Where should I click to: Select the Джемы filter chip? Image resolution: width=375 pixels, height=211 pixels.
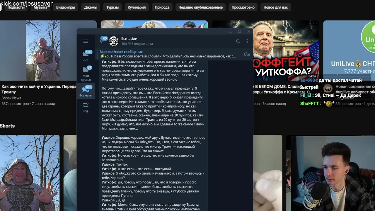(x=91, y=7)
